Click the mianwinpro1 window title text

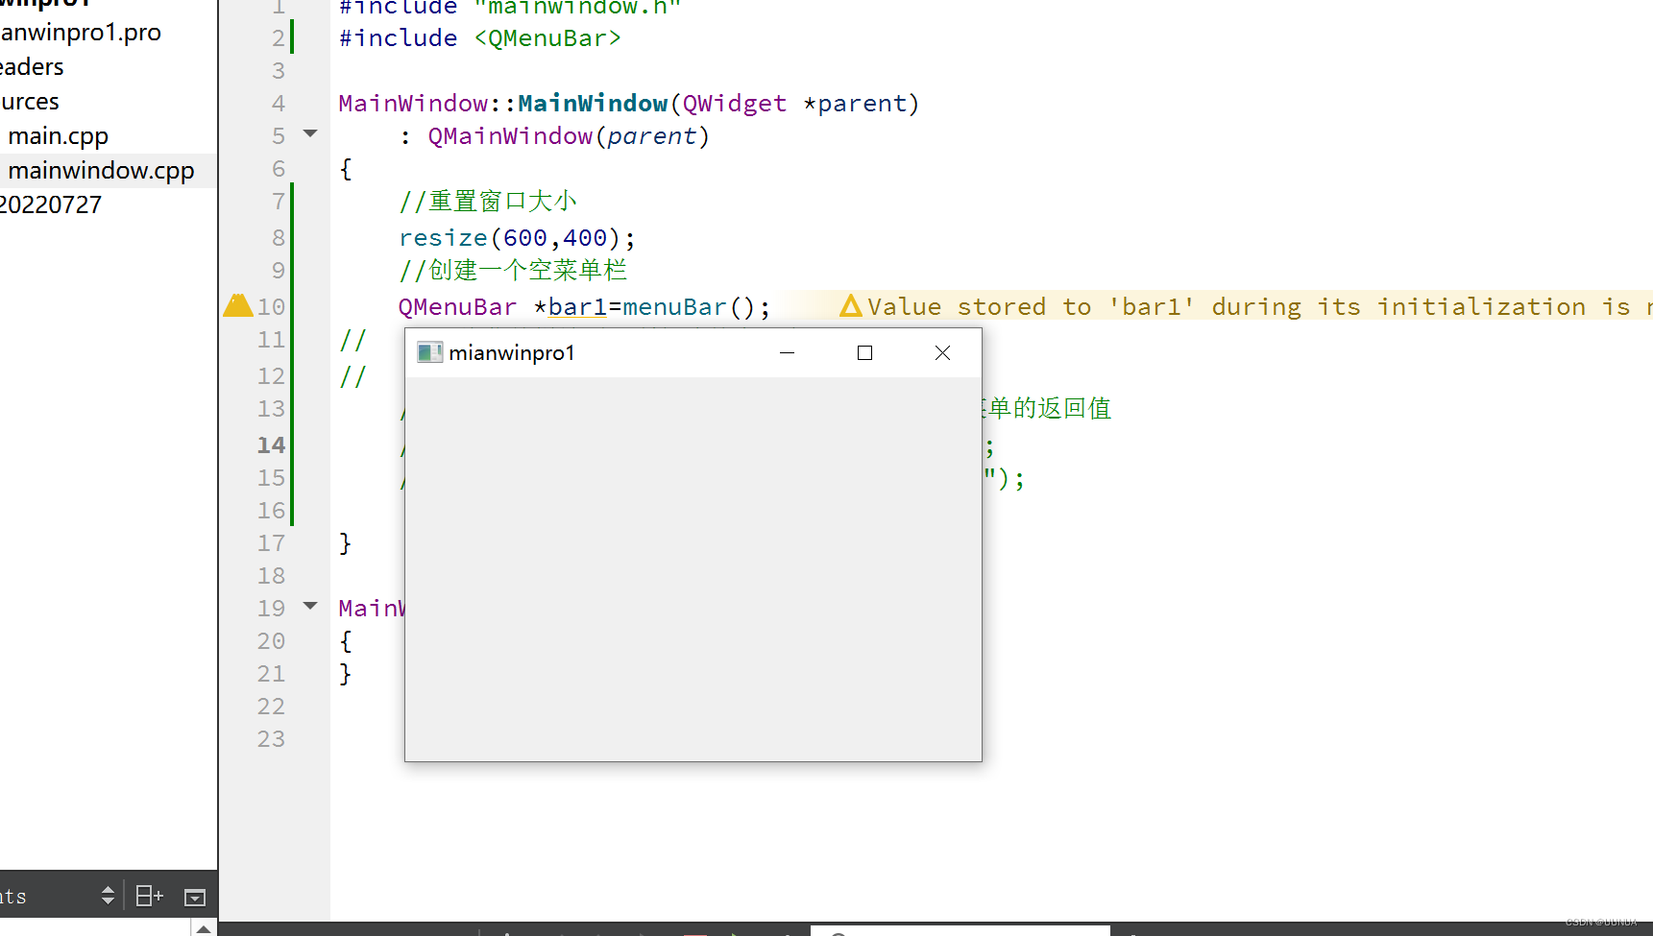point(512,352)
